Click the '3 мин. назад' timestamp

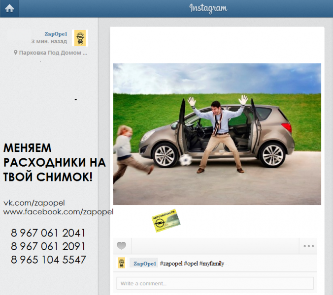click(x=49, y=41)
